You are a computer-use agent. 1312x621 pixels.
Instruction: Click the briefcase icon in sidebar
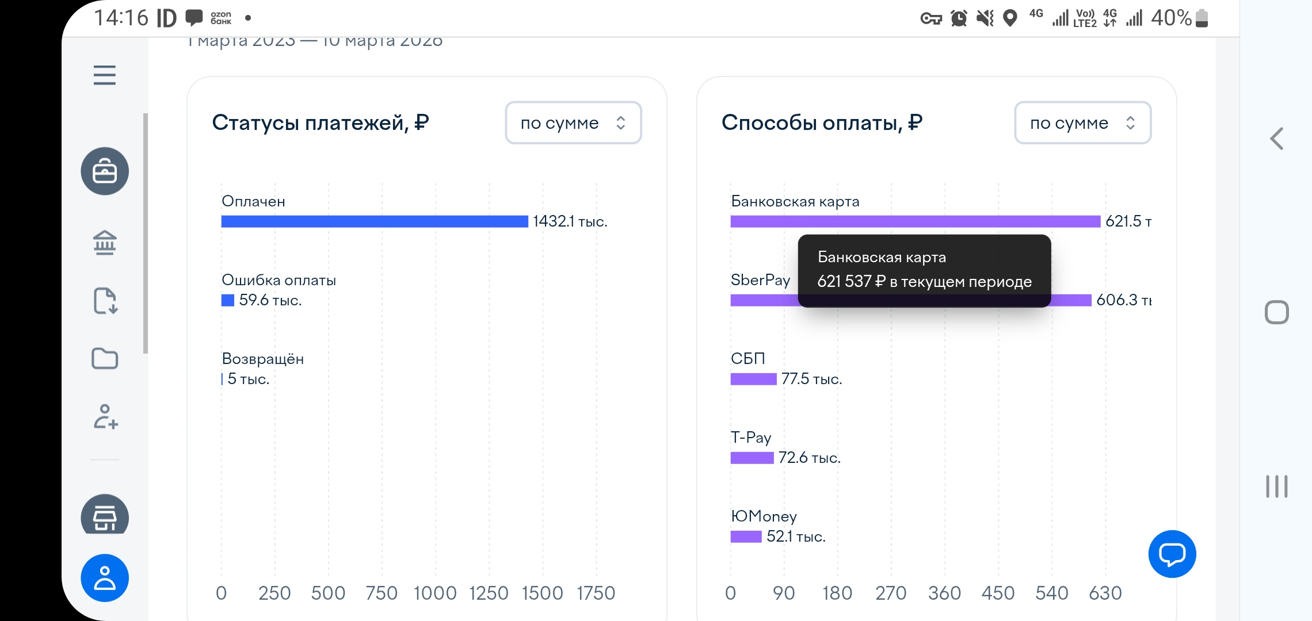(105, 171)
